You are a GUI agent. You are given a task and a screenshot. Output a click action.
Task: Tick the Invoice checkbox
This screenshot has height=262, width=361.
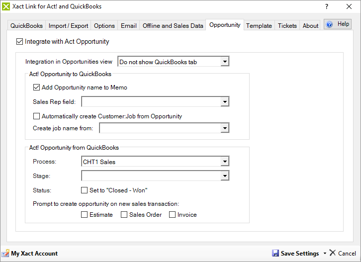[x=172, y=215]
